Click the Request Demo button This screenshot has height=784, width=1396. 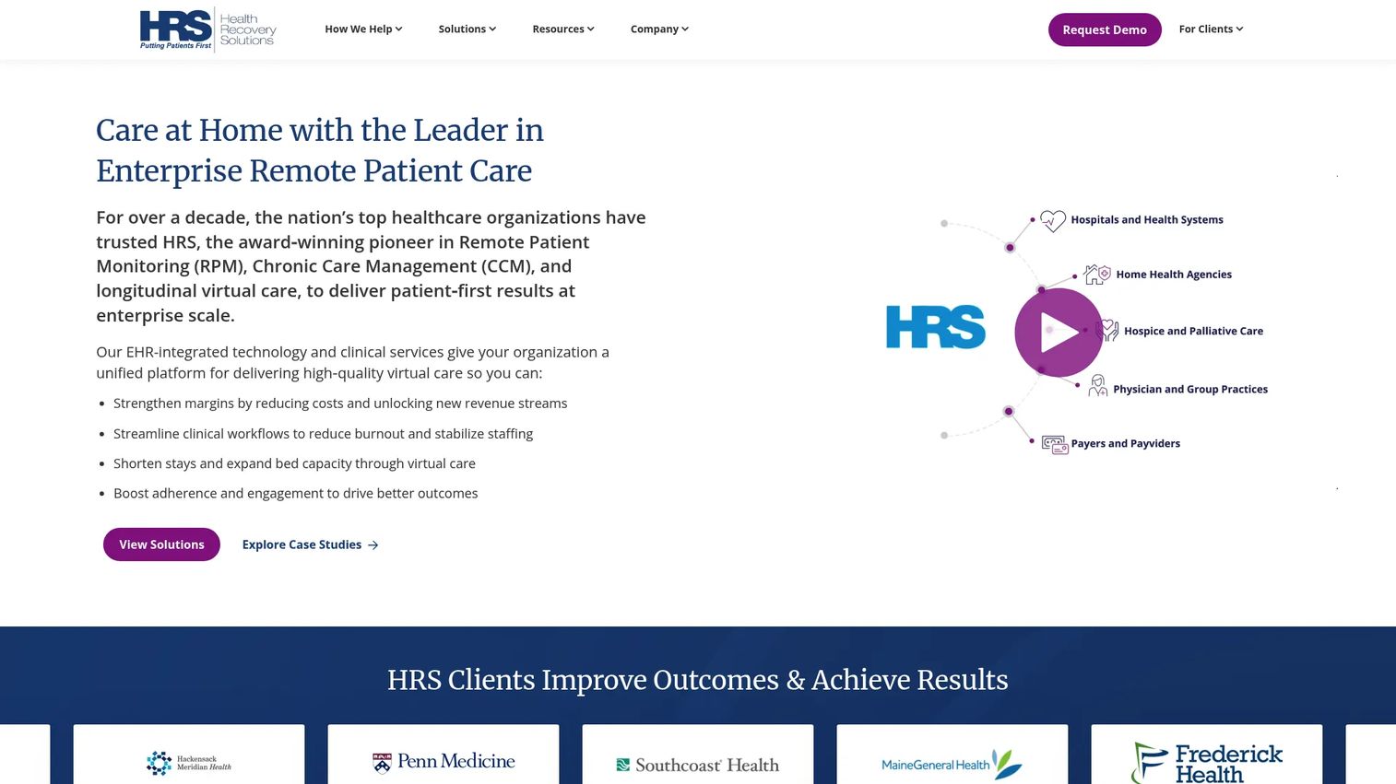pos(1105,29)
